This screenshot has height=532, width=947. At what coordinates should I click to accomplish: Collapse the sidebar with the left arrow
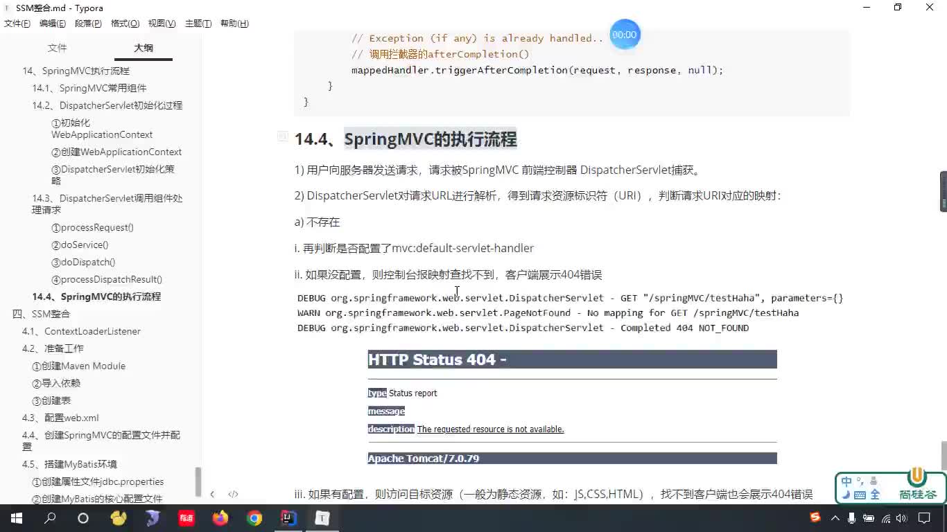click(212, 494)
